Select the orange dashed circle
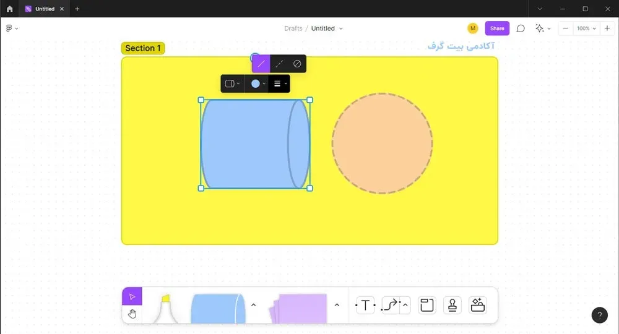 (x=382, y=143)
